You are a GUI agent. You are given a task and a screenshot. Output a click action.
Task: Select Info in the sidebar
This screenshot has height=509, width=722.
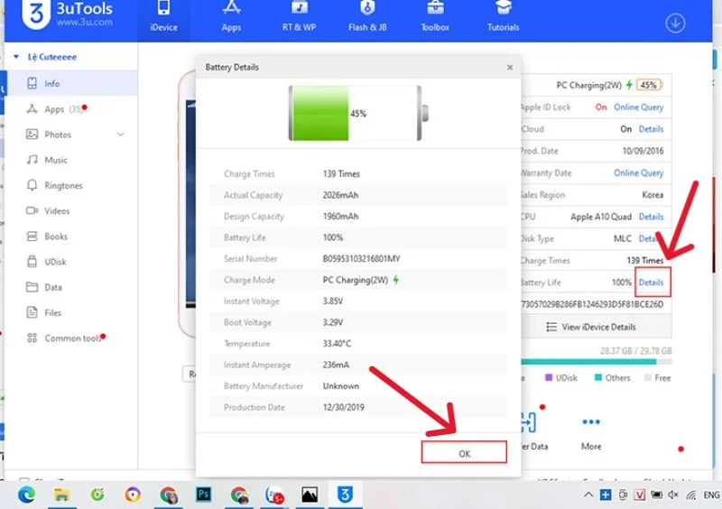click(71, 83)
